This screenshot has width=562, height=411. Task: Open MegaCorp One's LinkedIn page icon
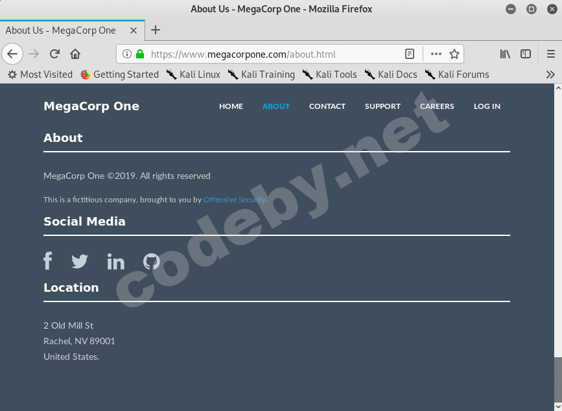coord(116,261)
